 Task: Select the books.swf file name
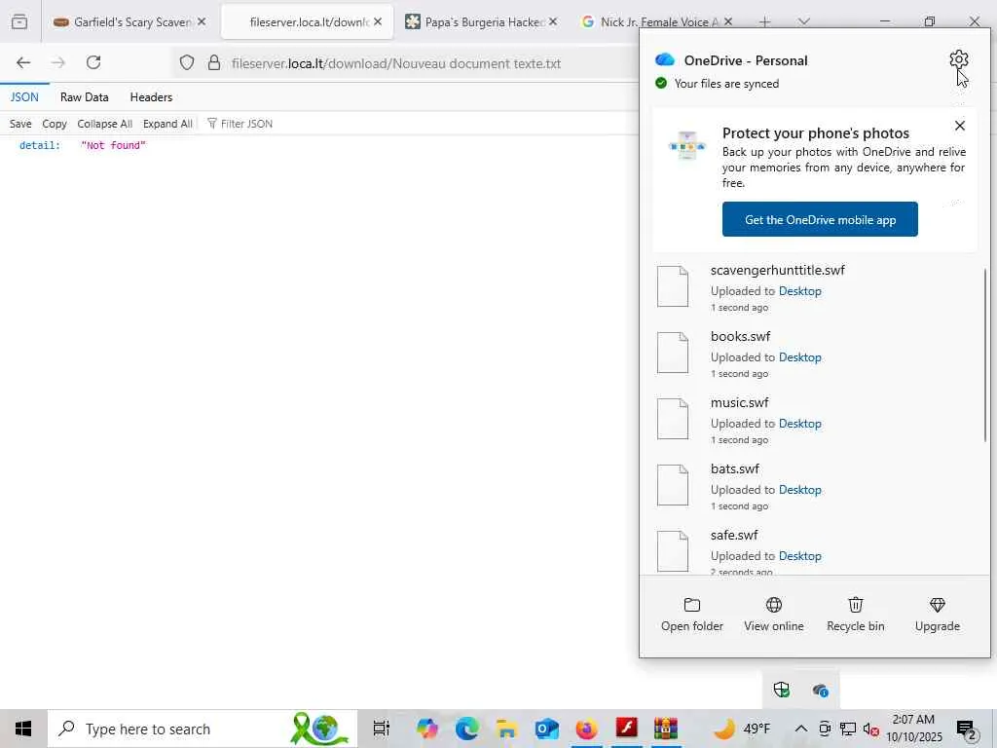click(740, 336)
